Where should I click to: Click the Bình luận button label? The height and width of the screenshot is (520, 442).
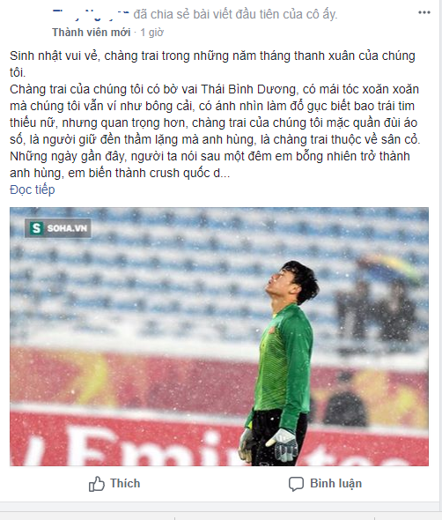335,484
